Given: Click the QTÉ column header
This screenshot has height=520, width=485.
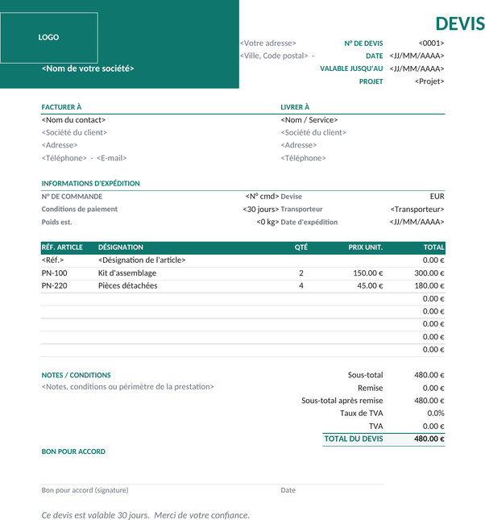Looking at the screenshot, I should point(301,248).
